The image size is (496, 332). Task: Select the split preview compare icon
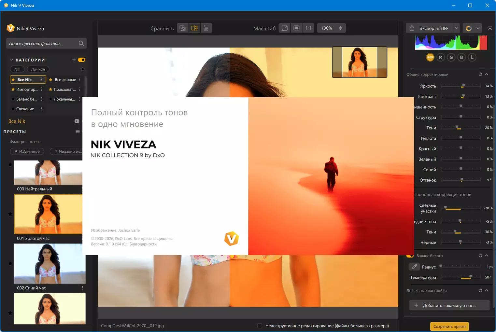tap(194, 28)
